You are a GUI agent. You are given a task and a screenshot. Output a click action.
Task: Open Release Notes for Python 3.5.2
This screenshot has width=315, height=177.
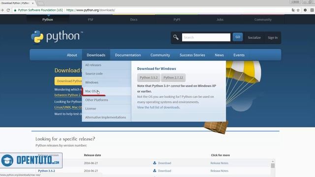click(219, 171)
